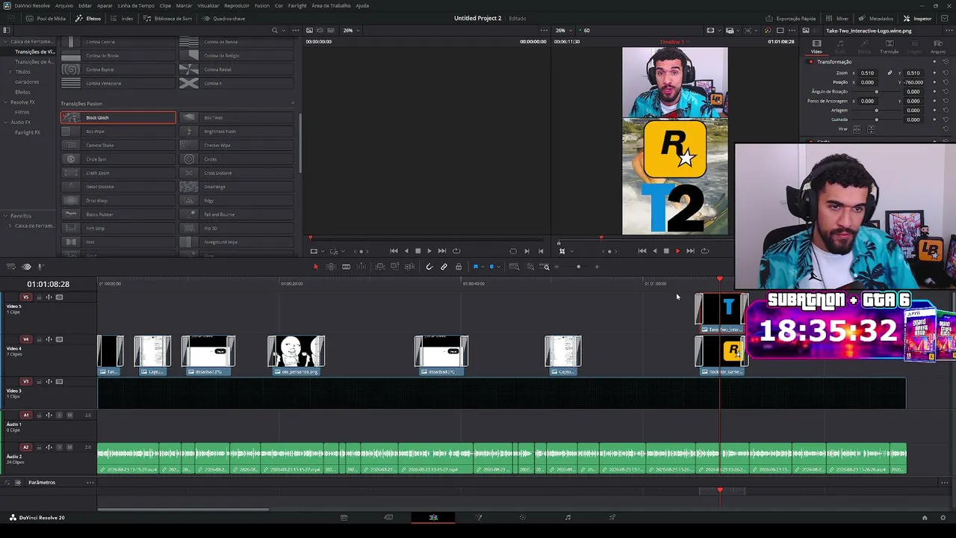The height and width of the screenshot is (538, 956).
Task: Open the Inspetor panel
Action: click(x=918, y=19)
